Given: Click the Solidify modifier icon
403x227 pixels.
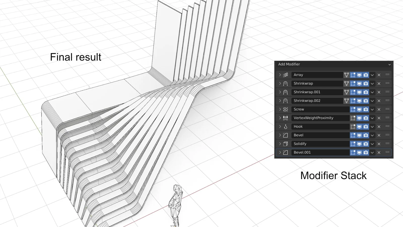Looking at the screenshot, I should coord(285,144).
